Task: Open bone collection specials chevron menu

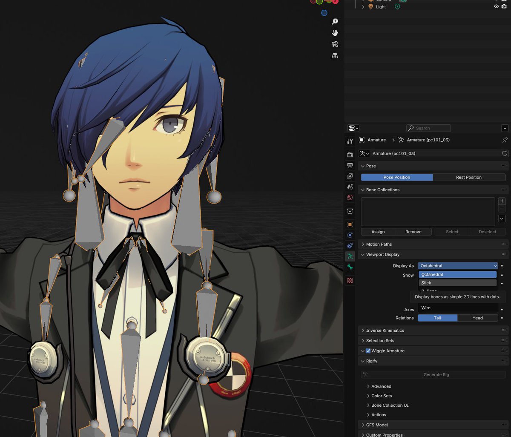Action: point(502,218)
